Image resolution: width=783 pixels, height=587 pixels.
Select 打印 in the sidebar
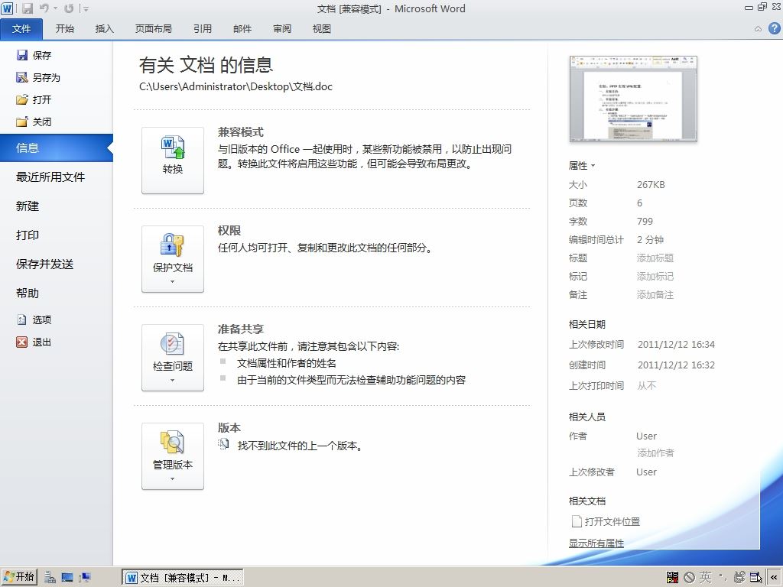pyautogui.click(x=28, y=235)
